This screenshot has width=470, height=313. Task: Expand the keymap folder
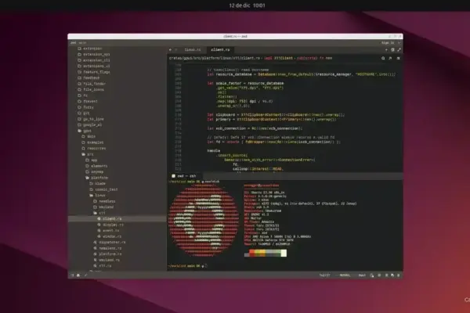pos(95,172)
